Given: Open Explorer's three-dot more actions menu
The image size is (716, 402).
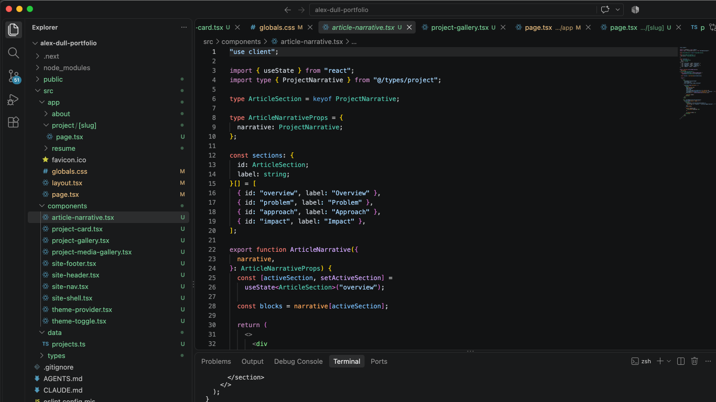Looking at the screenshot, I should [183, 27].
